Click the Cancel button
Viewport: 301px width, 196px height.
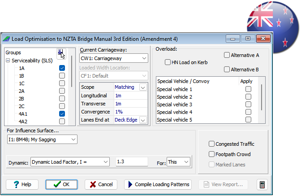(101, 185)
